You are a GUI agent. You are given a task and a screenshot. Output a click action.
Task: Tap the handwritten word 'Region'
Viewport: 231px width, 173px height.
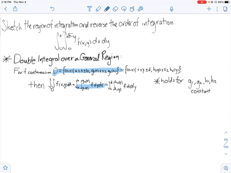point(110,58)
